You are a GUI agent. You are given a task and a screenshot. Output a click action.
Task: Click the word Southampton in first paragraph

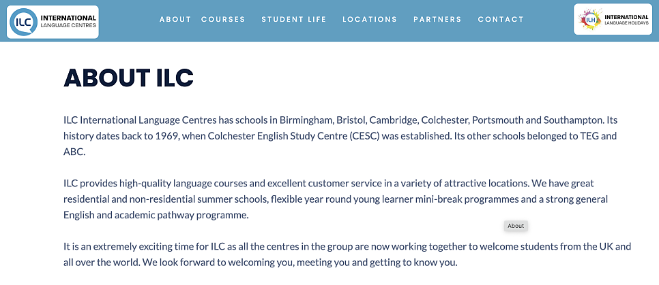(573, 120)
